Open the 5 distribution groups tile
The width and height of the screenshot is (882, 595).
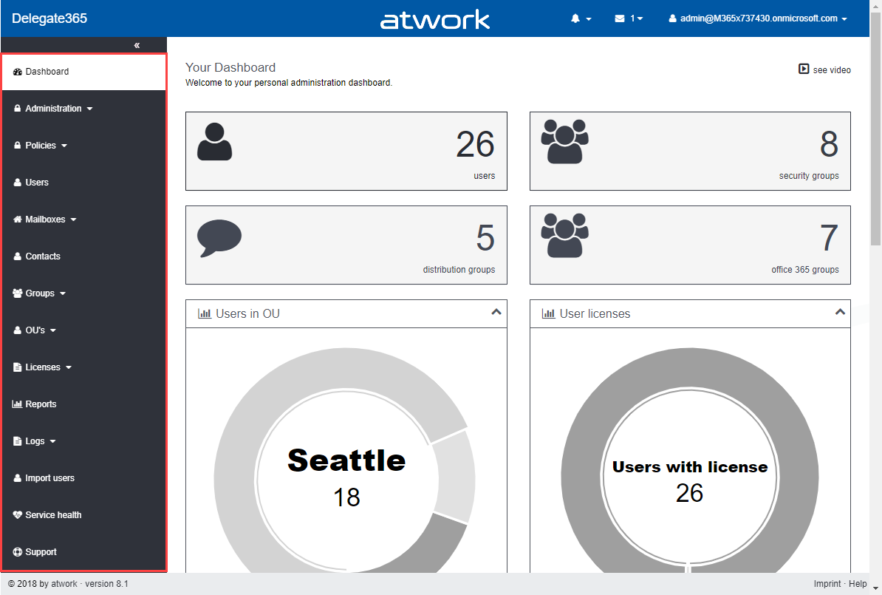click(346, 245)
